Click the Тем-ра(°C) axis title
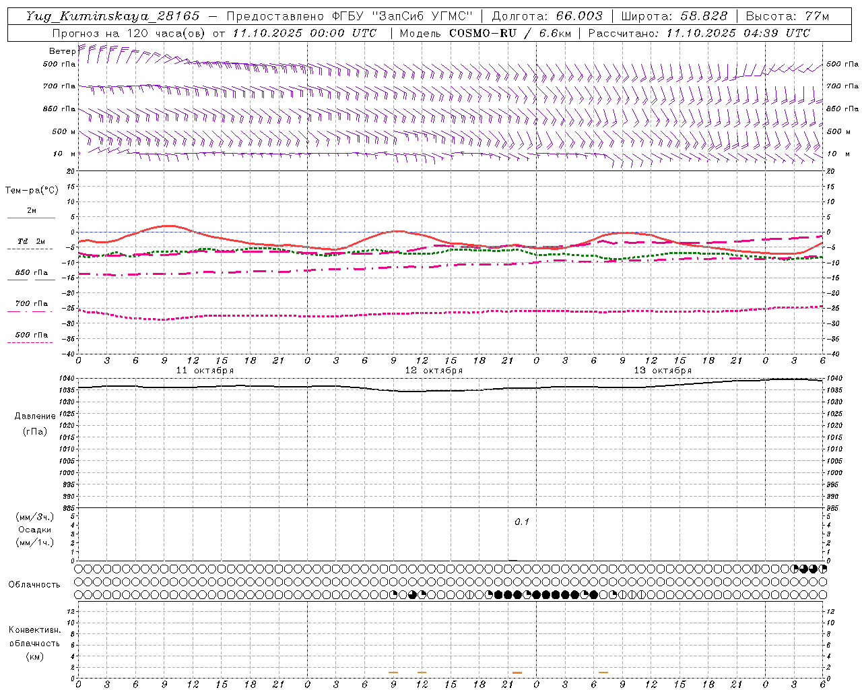Image resolution: width=862 pixels, height=690 pixels. [32, 191]
